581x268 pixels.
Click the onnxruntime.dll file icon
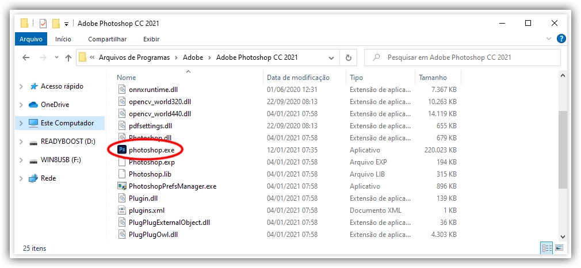pyautogui.click(x=122, y=89)
